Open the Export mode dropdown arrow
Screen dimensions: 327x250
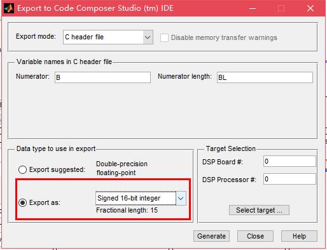click(148, 37)
